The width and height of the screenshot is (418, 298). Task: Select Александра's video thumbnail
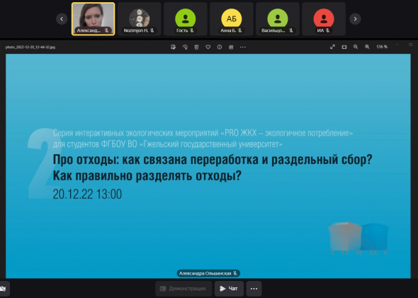pyautogui.click(x=94, y=19)
